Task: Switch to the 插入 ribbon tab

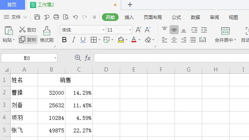Action: click(129, 17)
